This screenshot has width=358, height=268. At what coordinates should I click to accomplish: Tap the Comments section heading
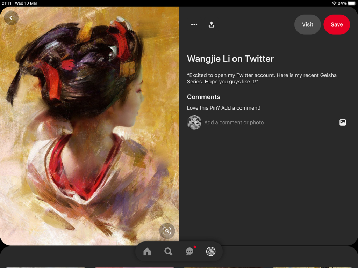pos(203,97)
